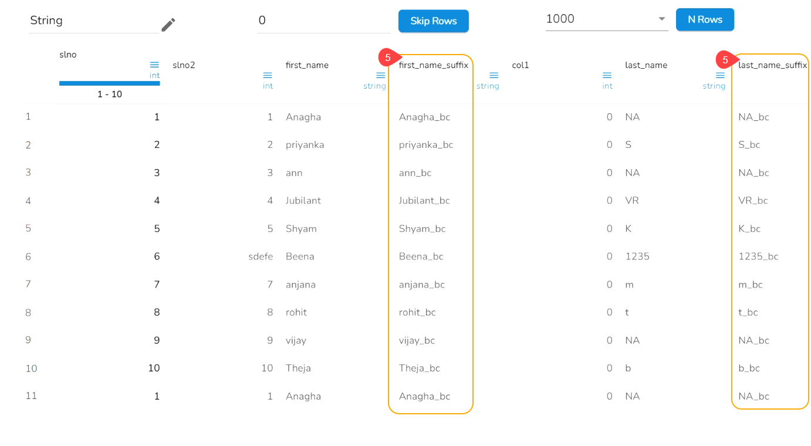Open the first_name_suffix column menu icon
Viewport: 811px width, 446px height.
pos(494,75)
